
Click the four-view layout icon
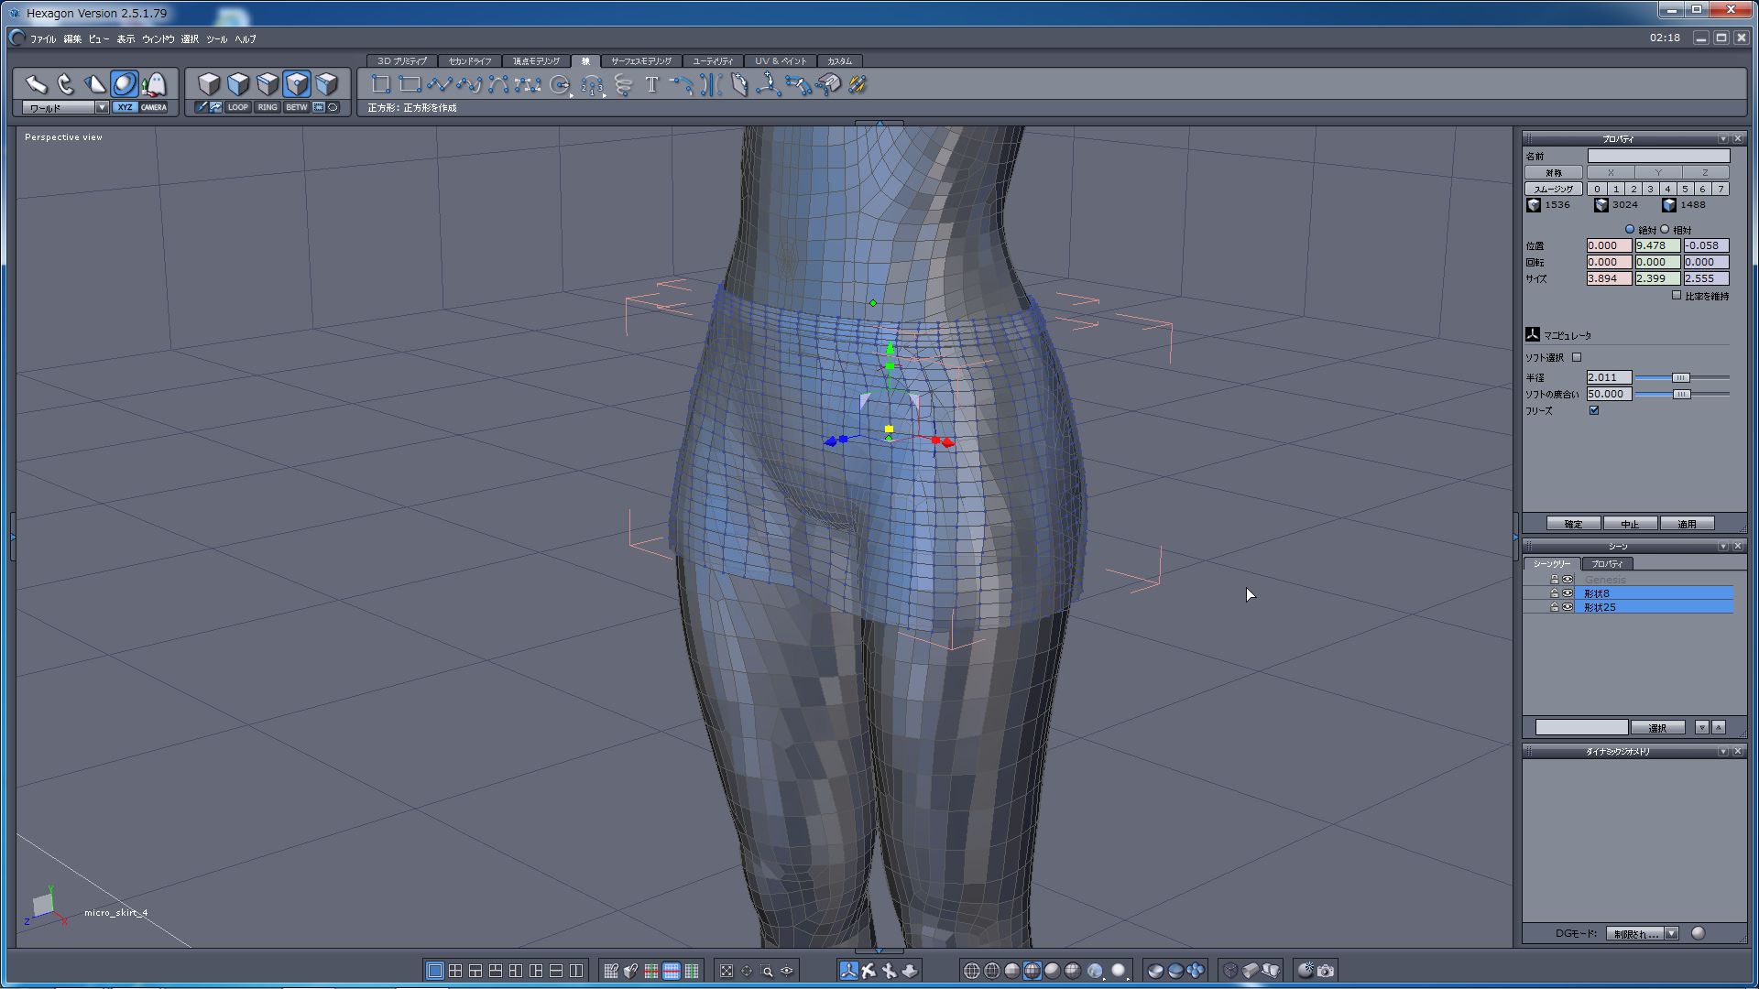[x=455, y=971]
